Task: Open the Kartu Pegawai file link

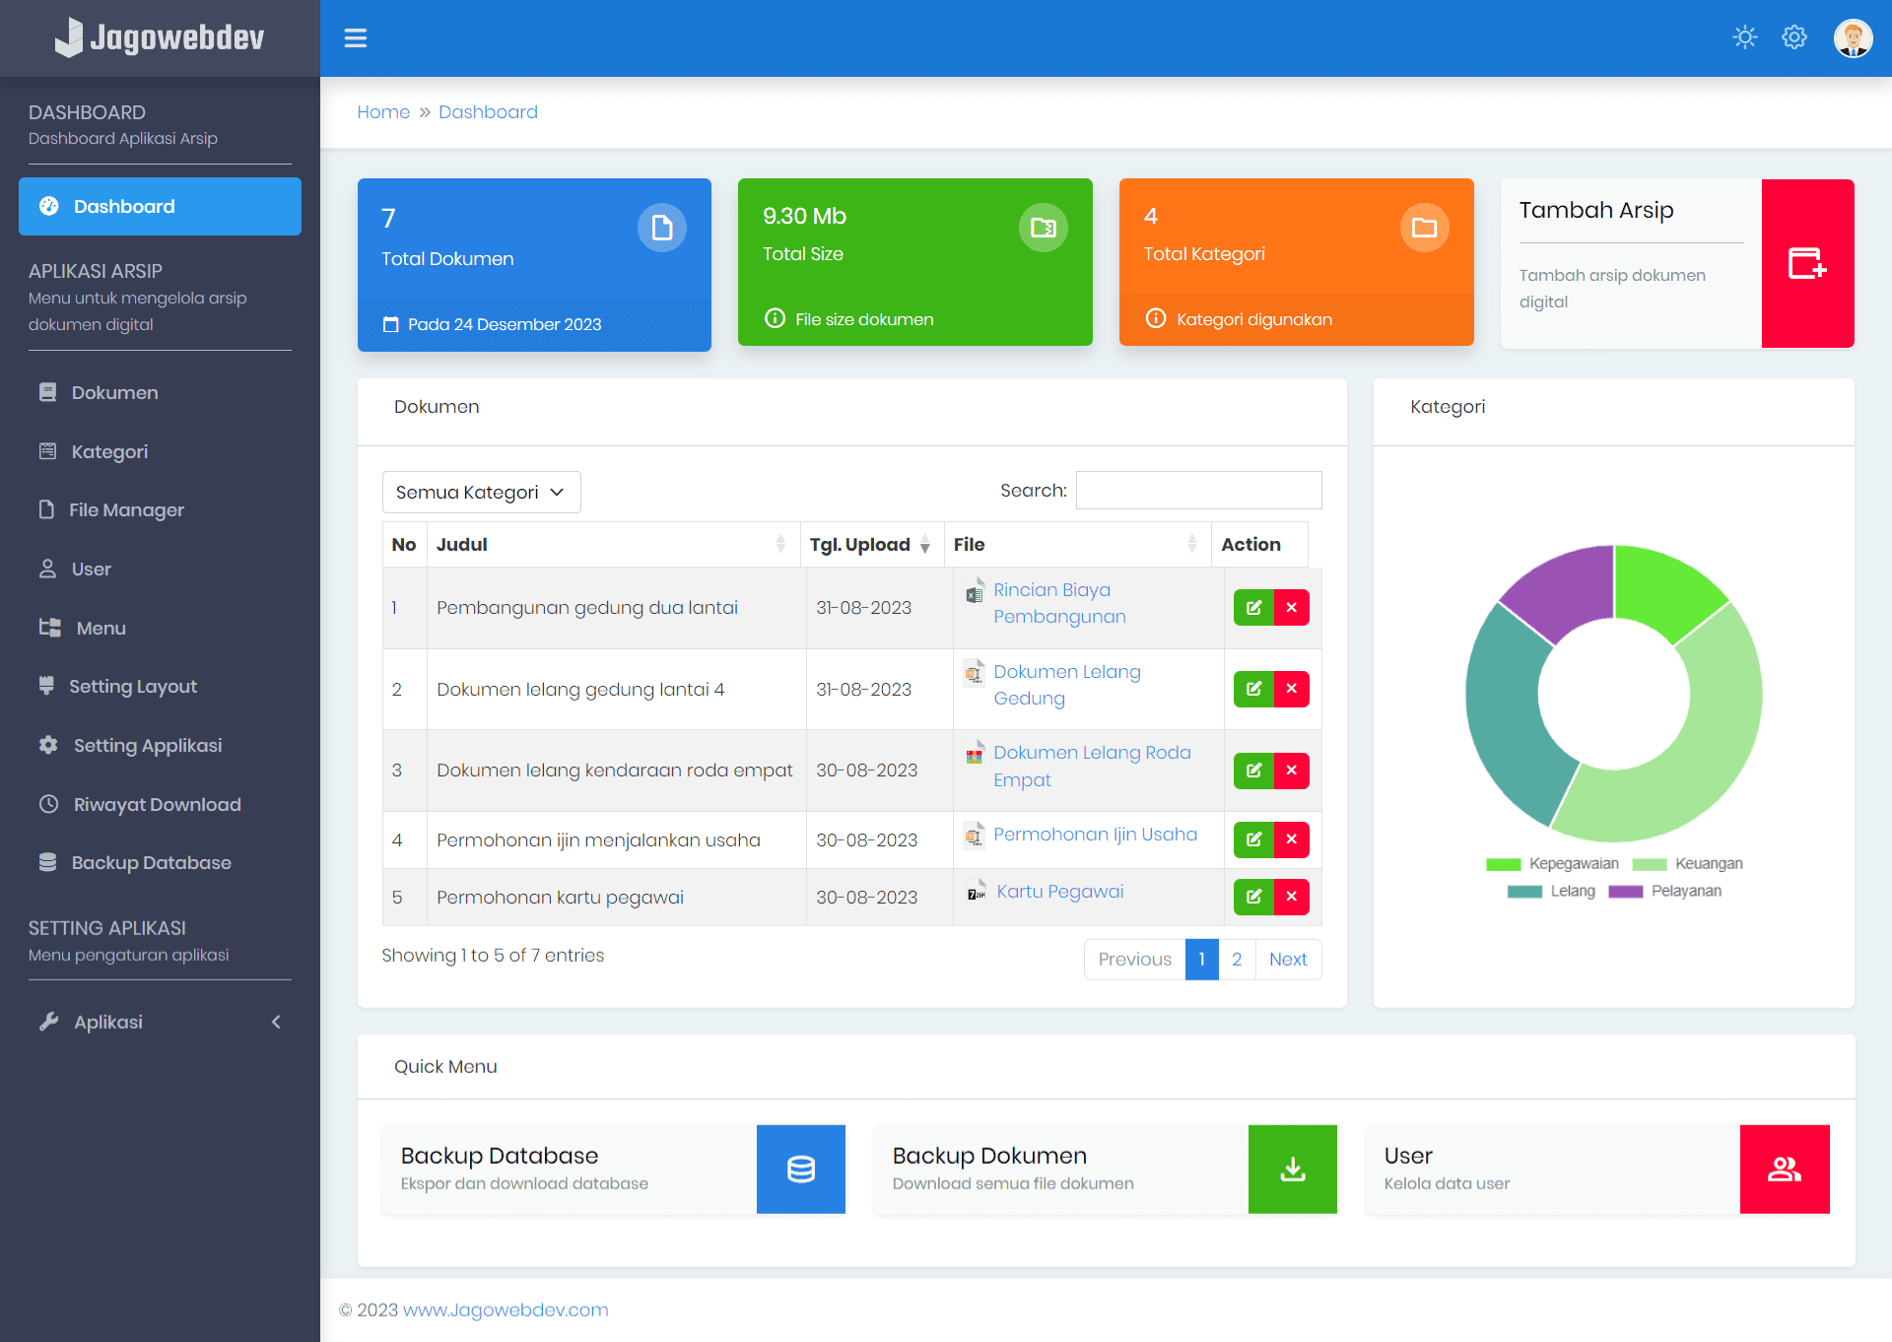Action: [x=1059, y=892]
